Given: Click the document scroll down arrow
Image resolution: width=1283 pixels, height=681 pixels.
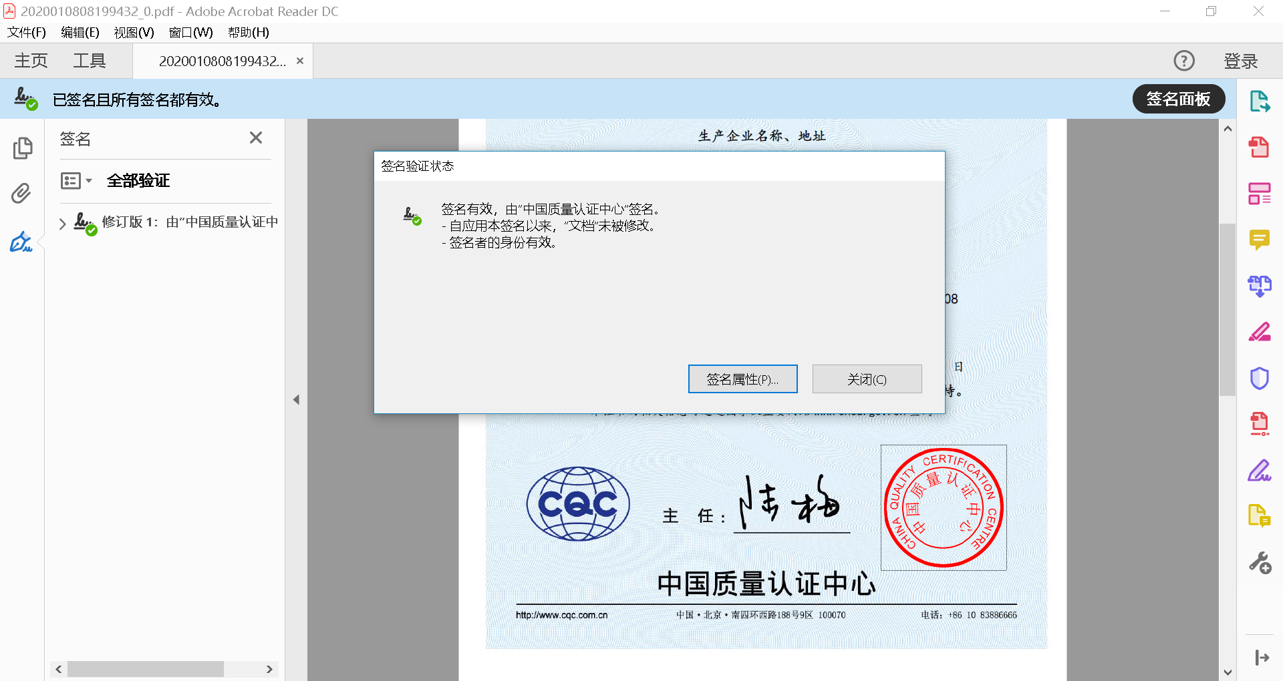Looking at the screenshot, I should (x=1228, y=672).
